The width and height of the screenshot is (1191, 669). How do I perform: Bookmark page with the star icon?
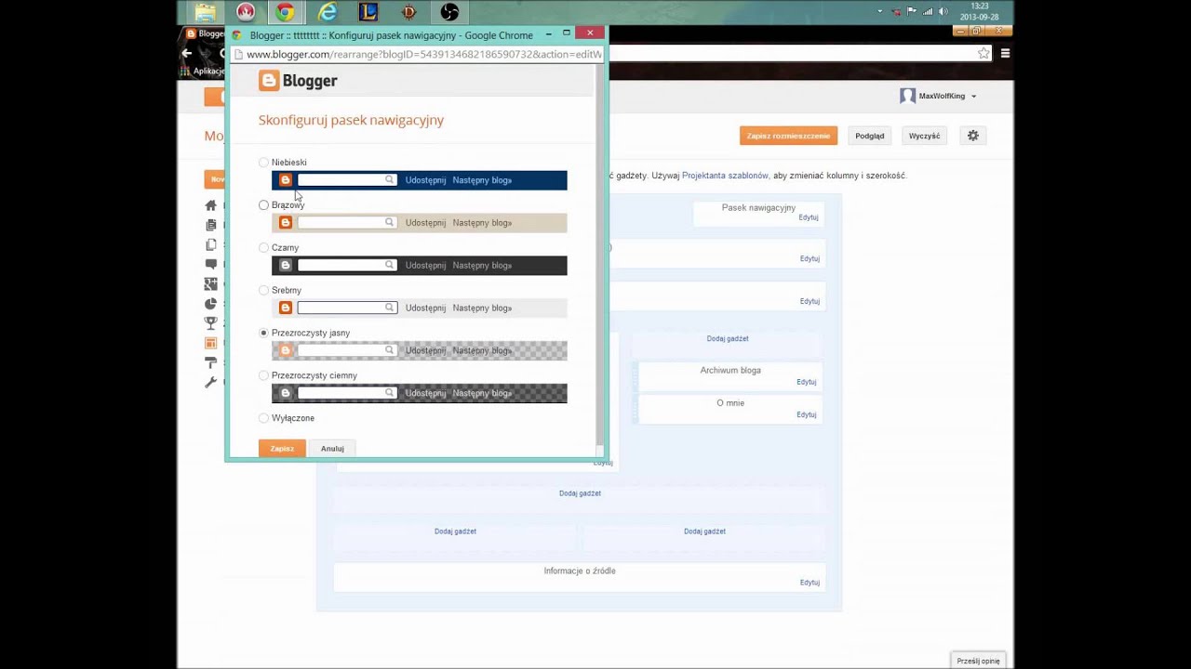(984, 53)
